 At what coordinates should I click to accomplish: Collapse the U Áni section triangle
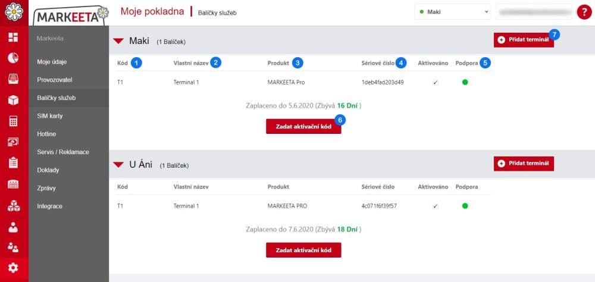(x=118, y=164)
